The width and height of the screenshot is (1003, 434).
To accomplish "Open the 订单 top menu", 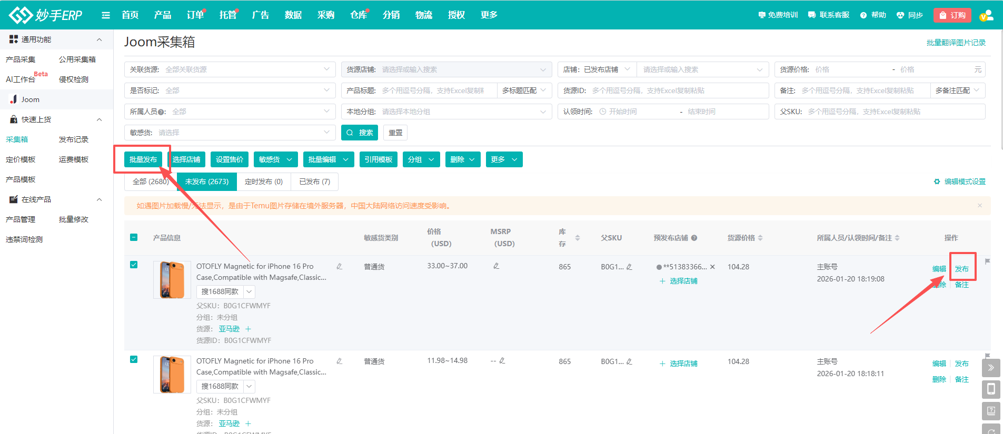I will (195, 15).
